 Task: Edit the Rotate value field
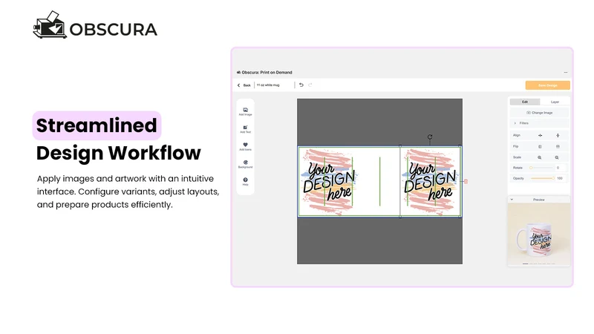tap(560, 168)
